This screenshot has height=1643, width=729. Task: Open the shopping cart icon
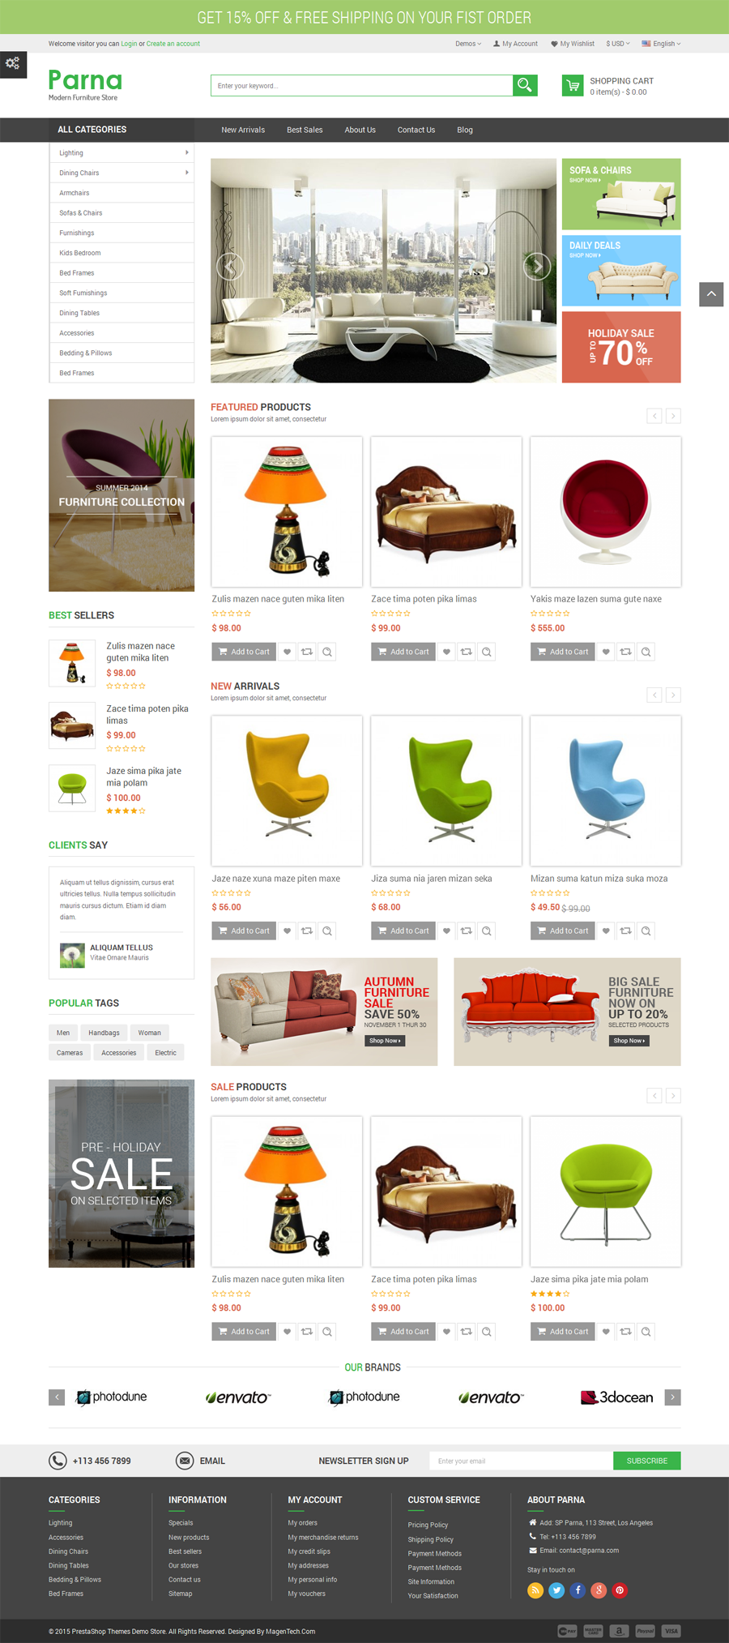(573, 86)
